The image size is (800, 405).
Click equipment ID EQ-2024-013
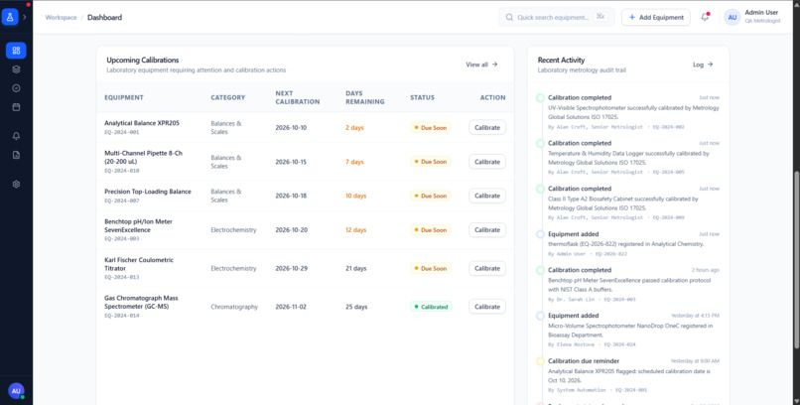click(x=122, y=277)
